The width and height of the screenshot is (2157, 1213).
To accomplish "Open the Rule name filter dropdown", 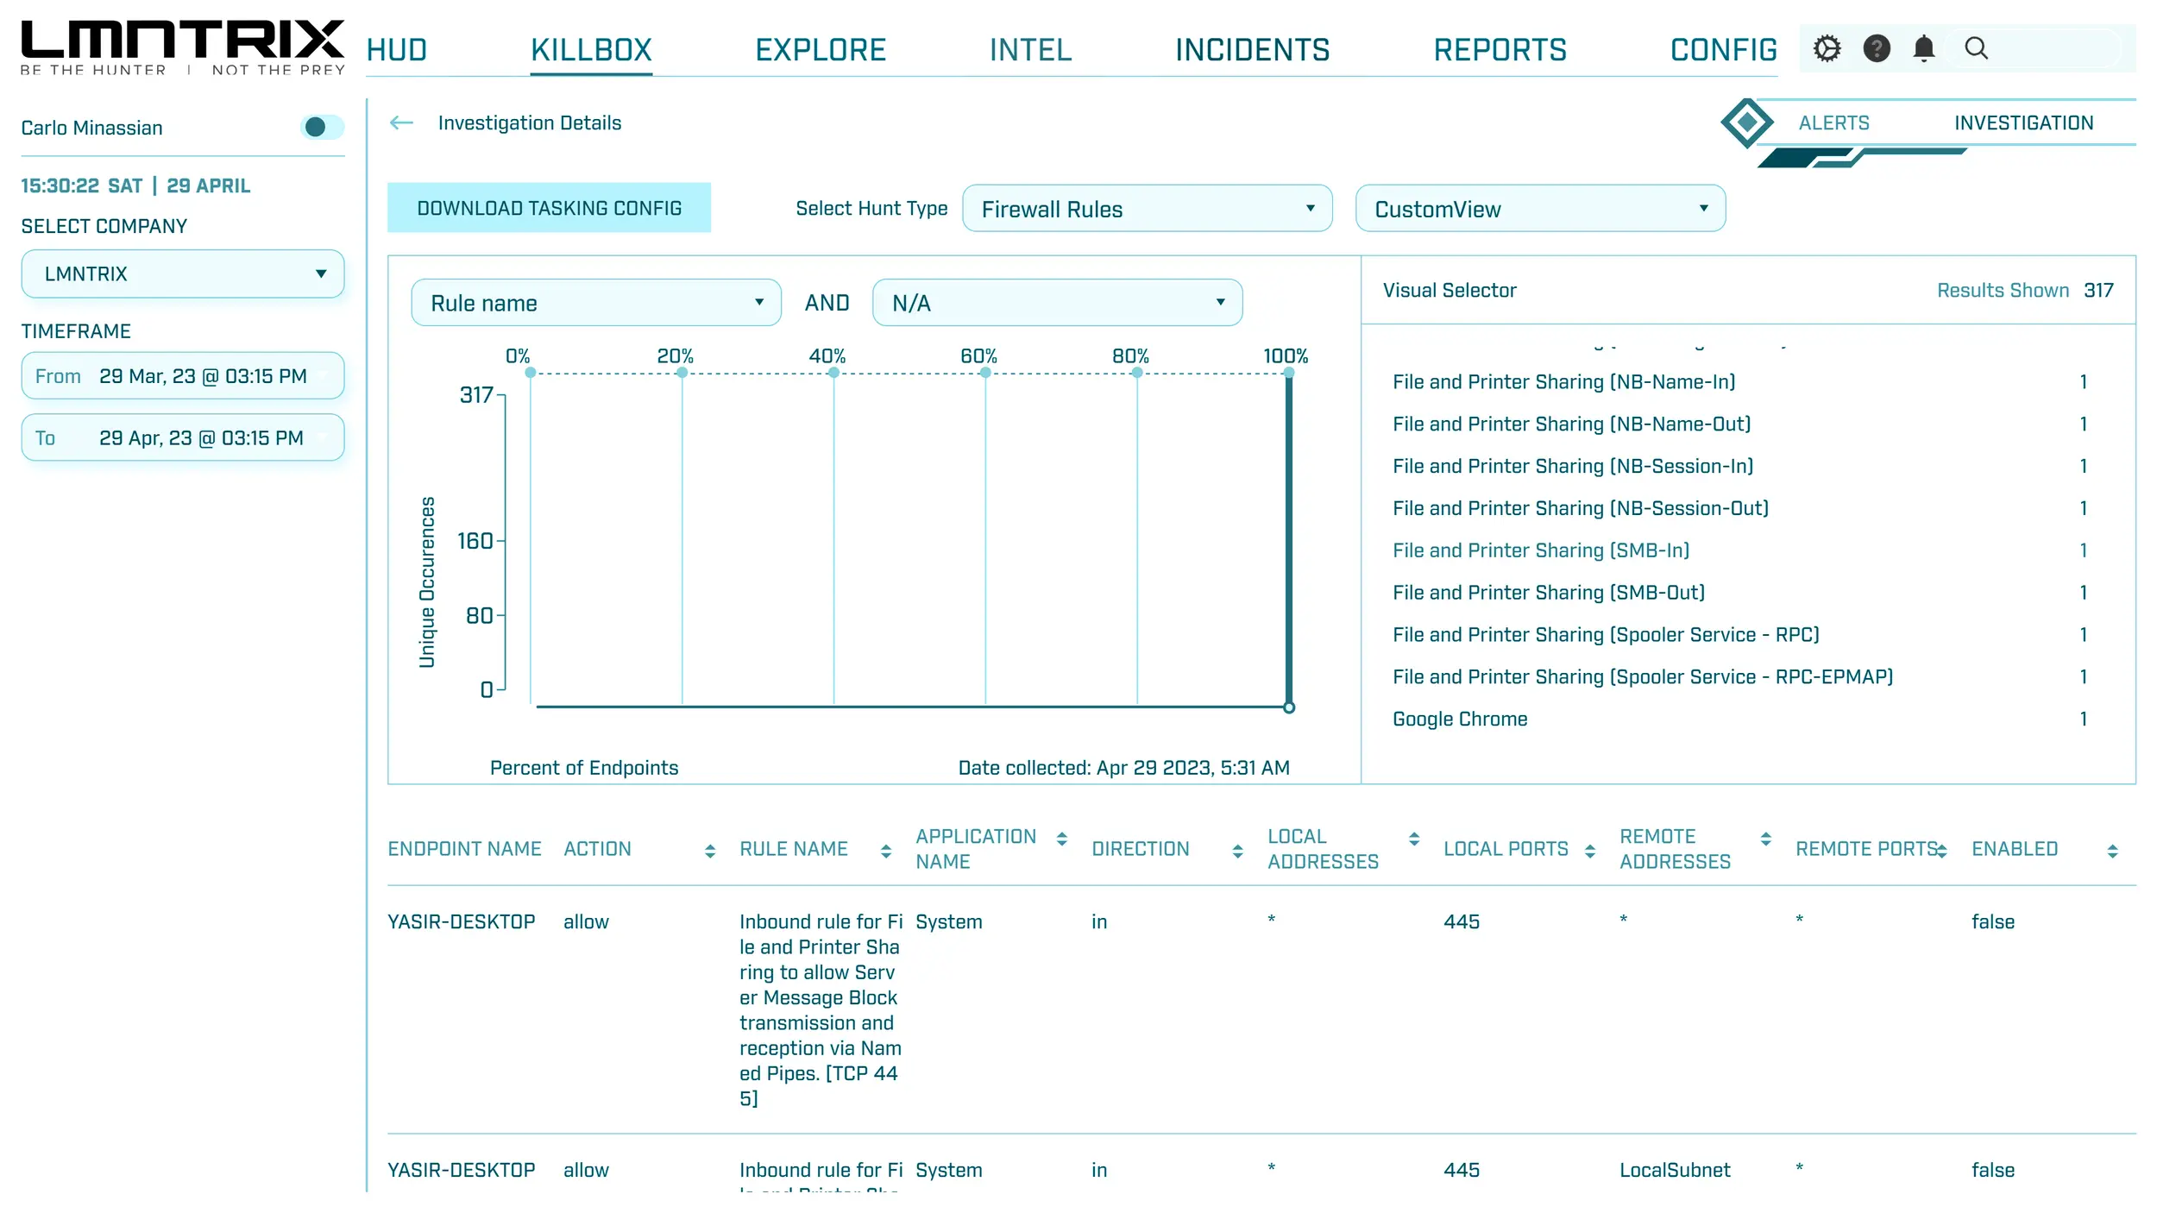I will tap(595, 304).
